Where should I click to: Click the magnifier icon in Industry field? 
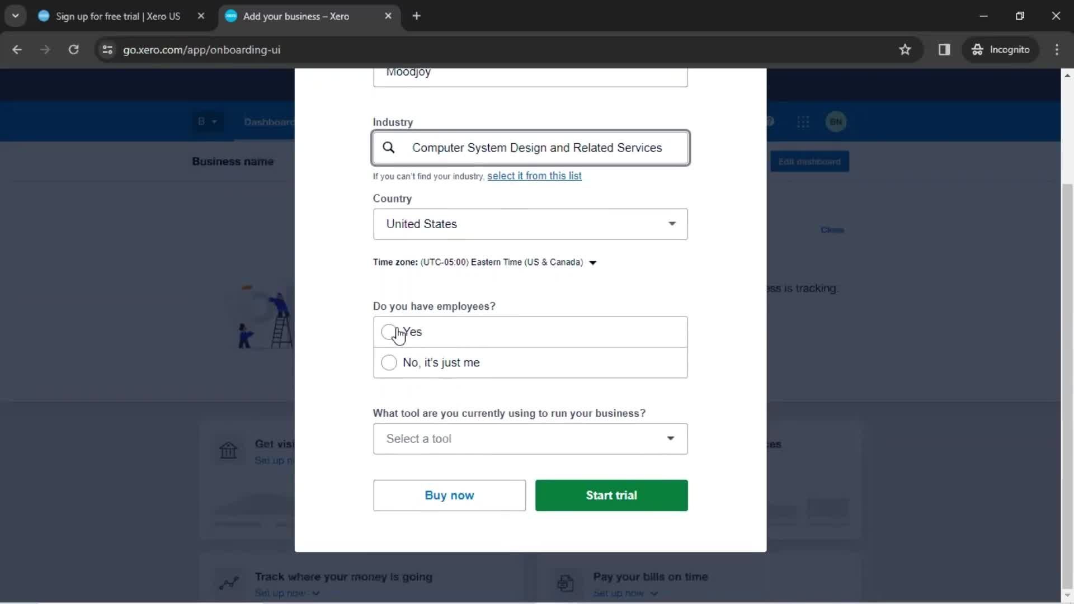[389, 148]
